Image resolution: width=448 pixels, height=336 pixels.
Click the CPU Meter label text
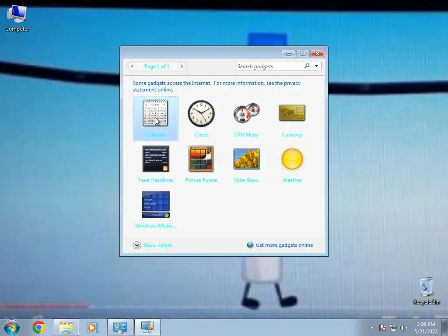[x=247, y=135]
